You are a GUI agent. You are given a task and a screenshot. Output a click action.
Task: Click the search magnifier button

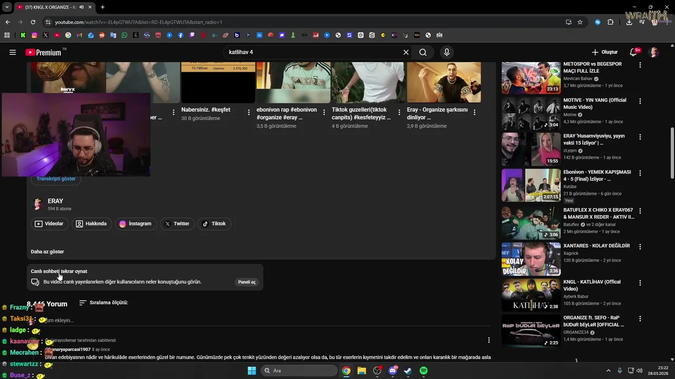coord(423,52)
